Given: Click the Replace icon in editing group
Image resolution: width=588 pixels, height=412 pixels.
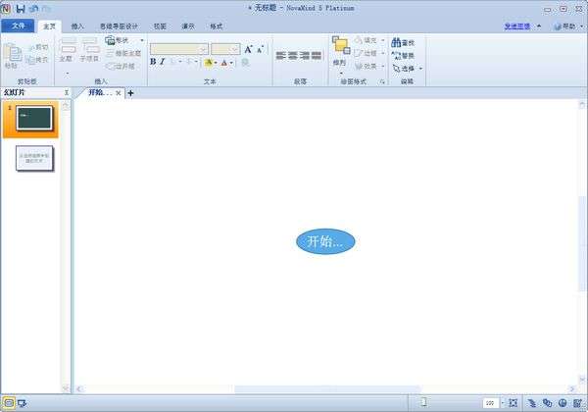Looking at the screenshot, I should [x=396, y=56].
